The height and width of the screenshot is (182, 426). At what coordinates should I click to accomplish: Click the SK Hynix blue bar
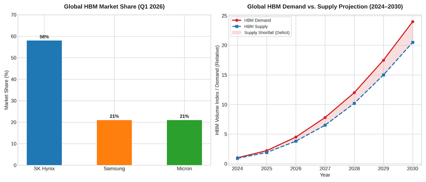(44, 103)
